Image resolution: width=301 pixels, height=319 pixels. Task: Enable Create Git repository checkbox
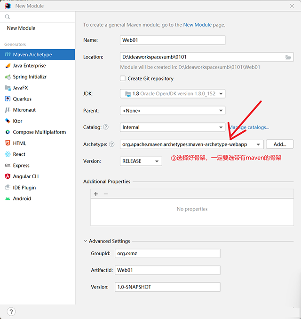pyautogui.click(x=123, y=78)
